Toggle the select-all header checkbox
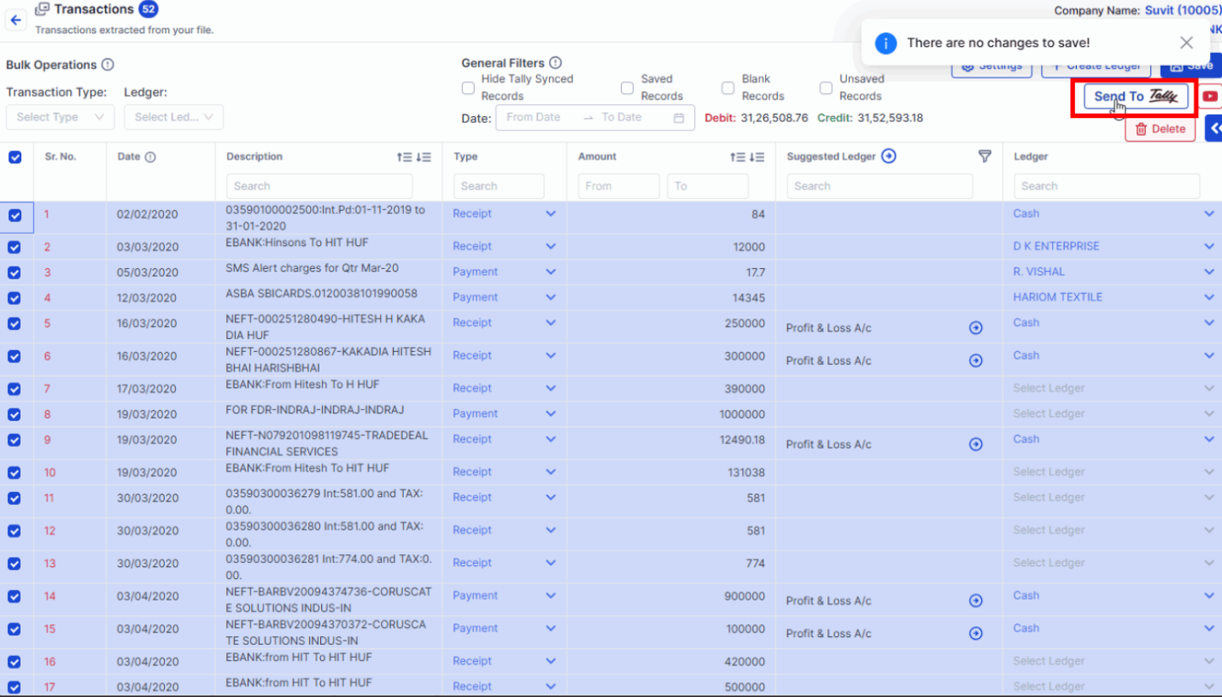The height and width of the screenshot is (697, 1222). [15, 157]
